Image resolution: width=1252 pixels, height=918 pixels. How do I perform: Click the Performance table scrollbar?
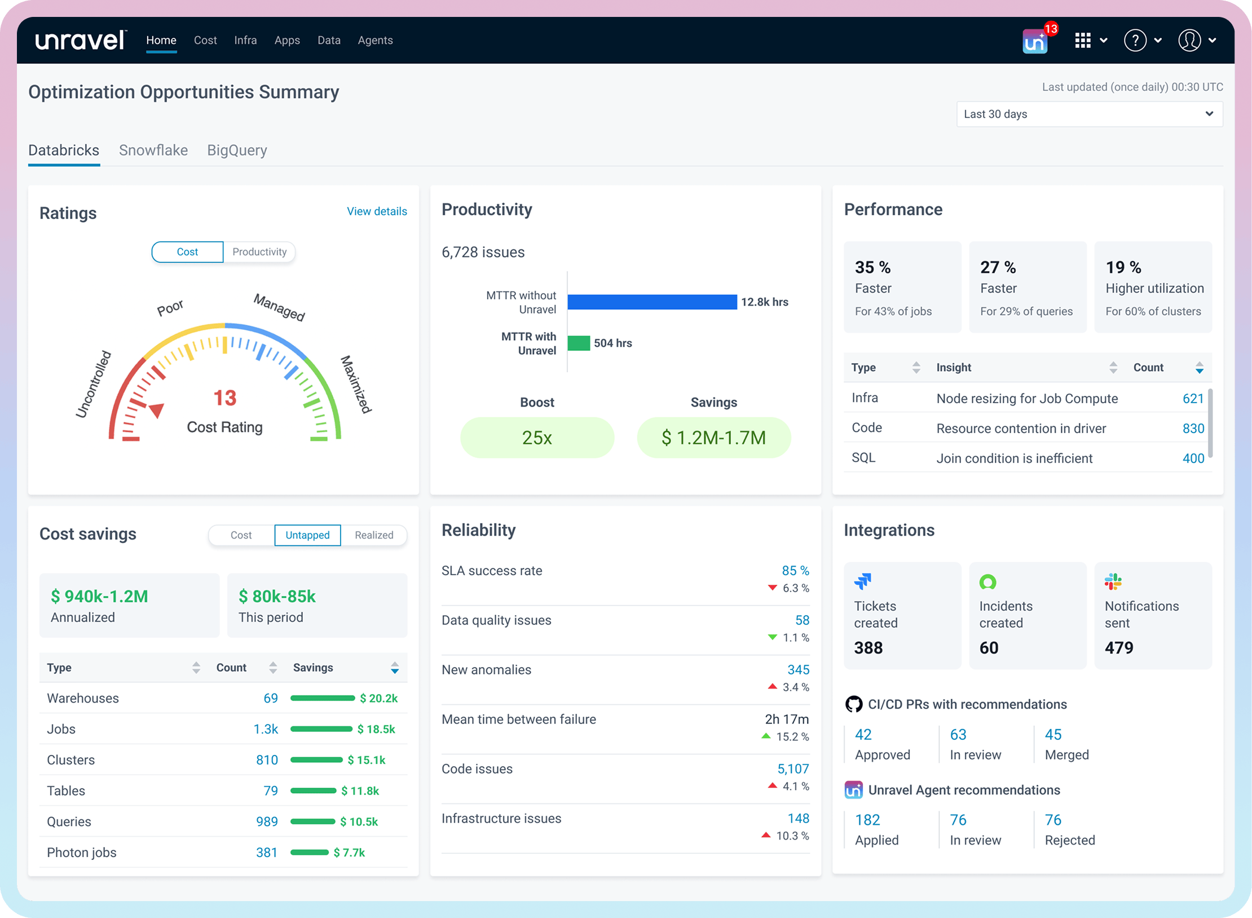(1210, 423)
